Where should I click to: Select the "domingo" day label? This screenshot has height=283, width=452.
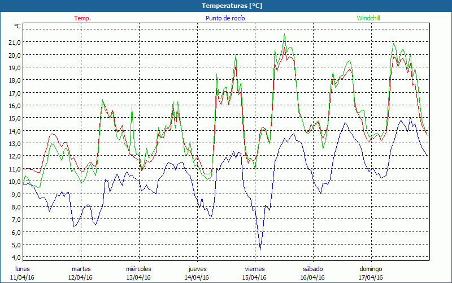[x=371, y=269]
